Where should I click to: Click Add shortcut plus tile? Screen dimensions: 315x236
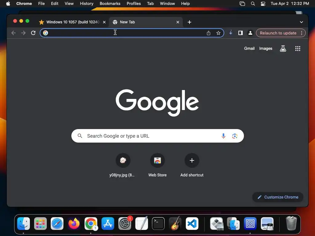(192, 160)
